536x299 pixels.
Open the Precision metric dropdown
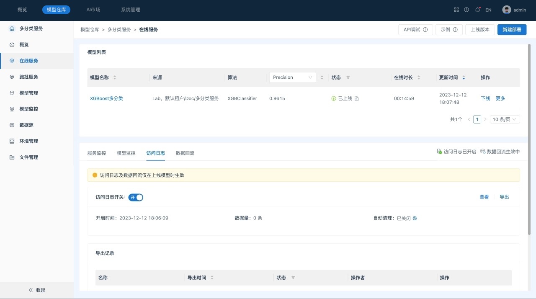[292, 77]
